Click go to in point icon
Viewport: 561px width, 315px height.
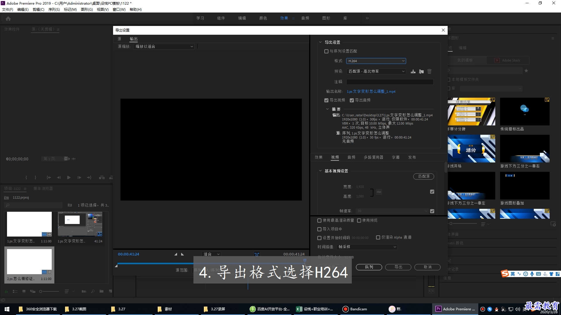coord(49,177)
